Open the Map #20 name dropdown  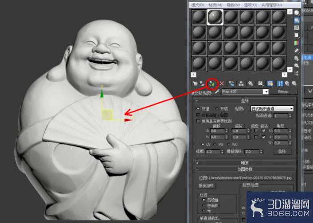coord(266,92)
